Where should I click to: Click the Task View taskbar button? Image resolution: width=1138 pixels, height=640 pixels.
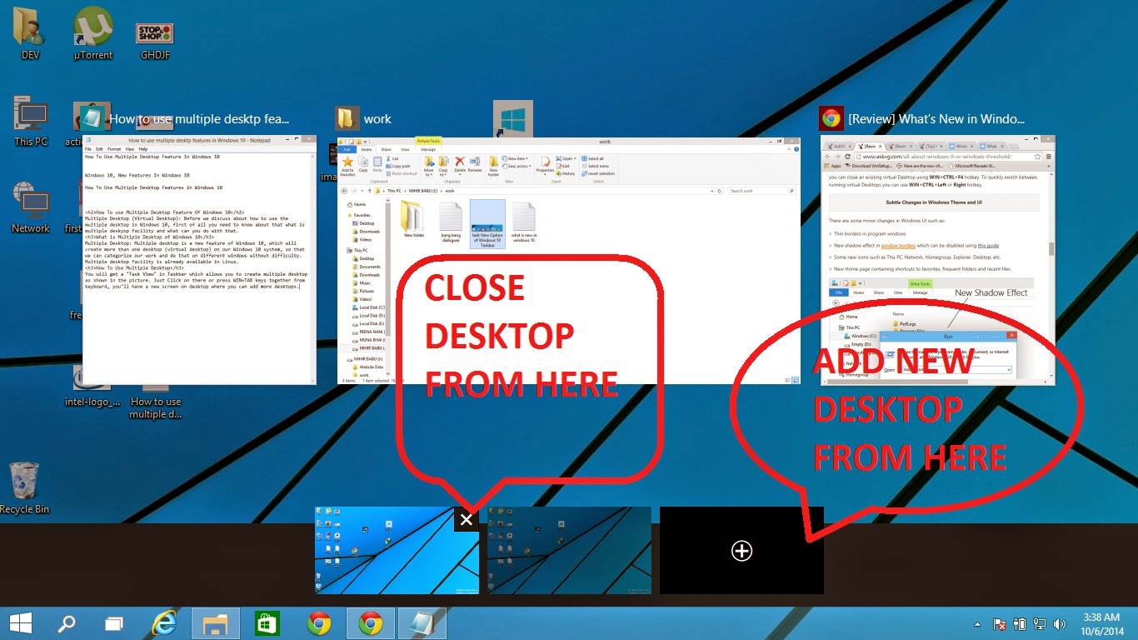click(113, 623)
